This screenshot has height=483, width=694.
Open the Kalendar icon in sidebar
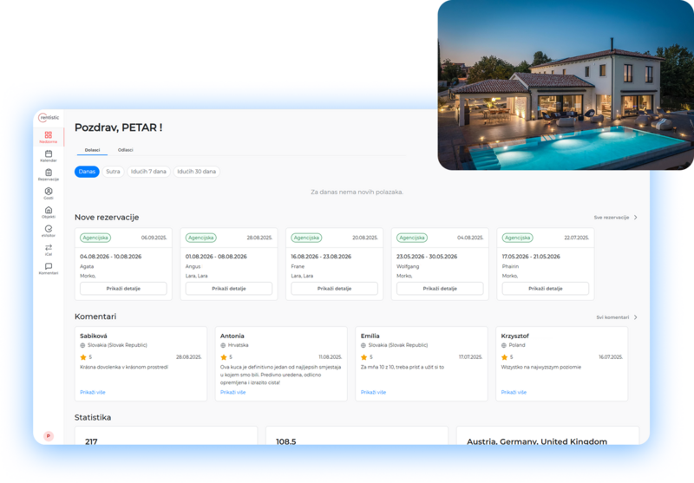pos(49,154)
